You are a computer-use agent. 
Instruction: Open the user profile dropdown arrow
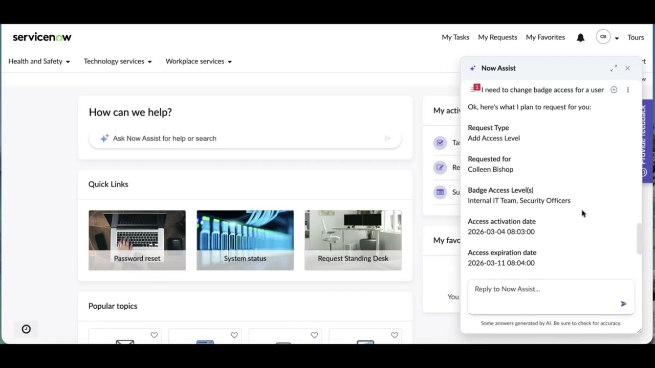617,38
